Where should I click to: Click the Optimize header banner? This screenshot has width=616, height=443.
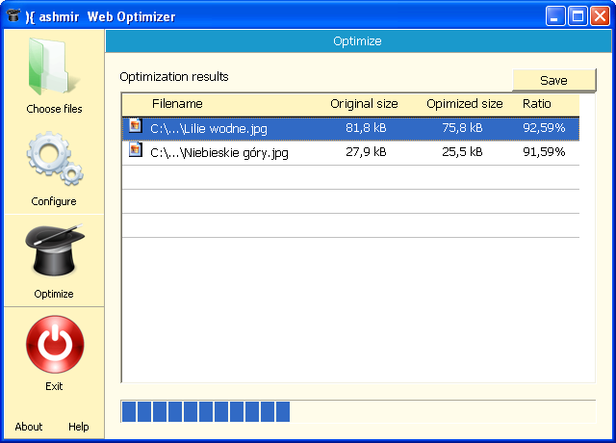click(358, 40)
